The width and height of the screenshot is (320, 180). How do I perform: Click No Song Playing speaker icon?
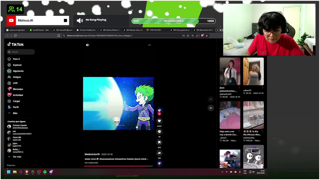[x=80, y=20]
